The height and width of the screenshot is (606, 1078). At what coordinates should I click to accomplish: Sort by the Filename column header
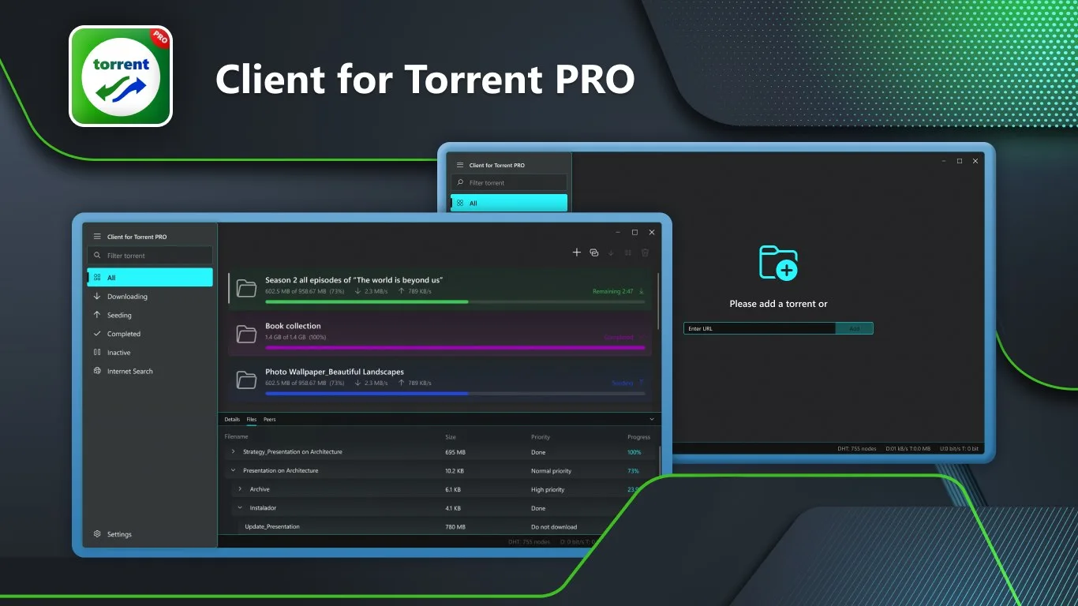(237, 437)
